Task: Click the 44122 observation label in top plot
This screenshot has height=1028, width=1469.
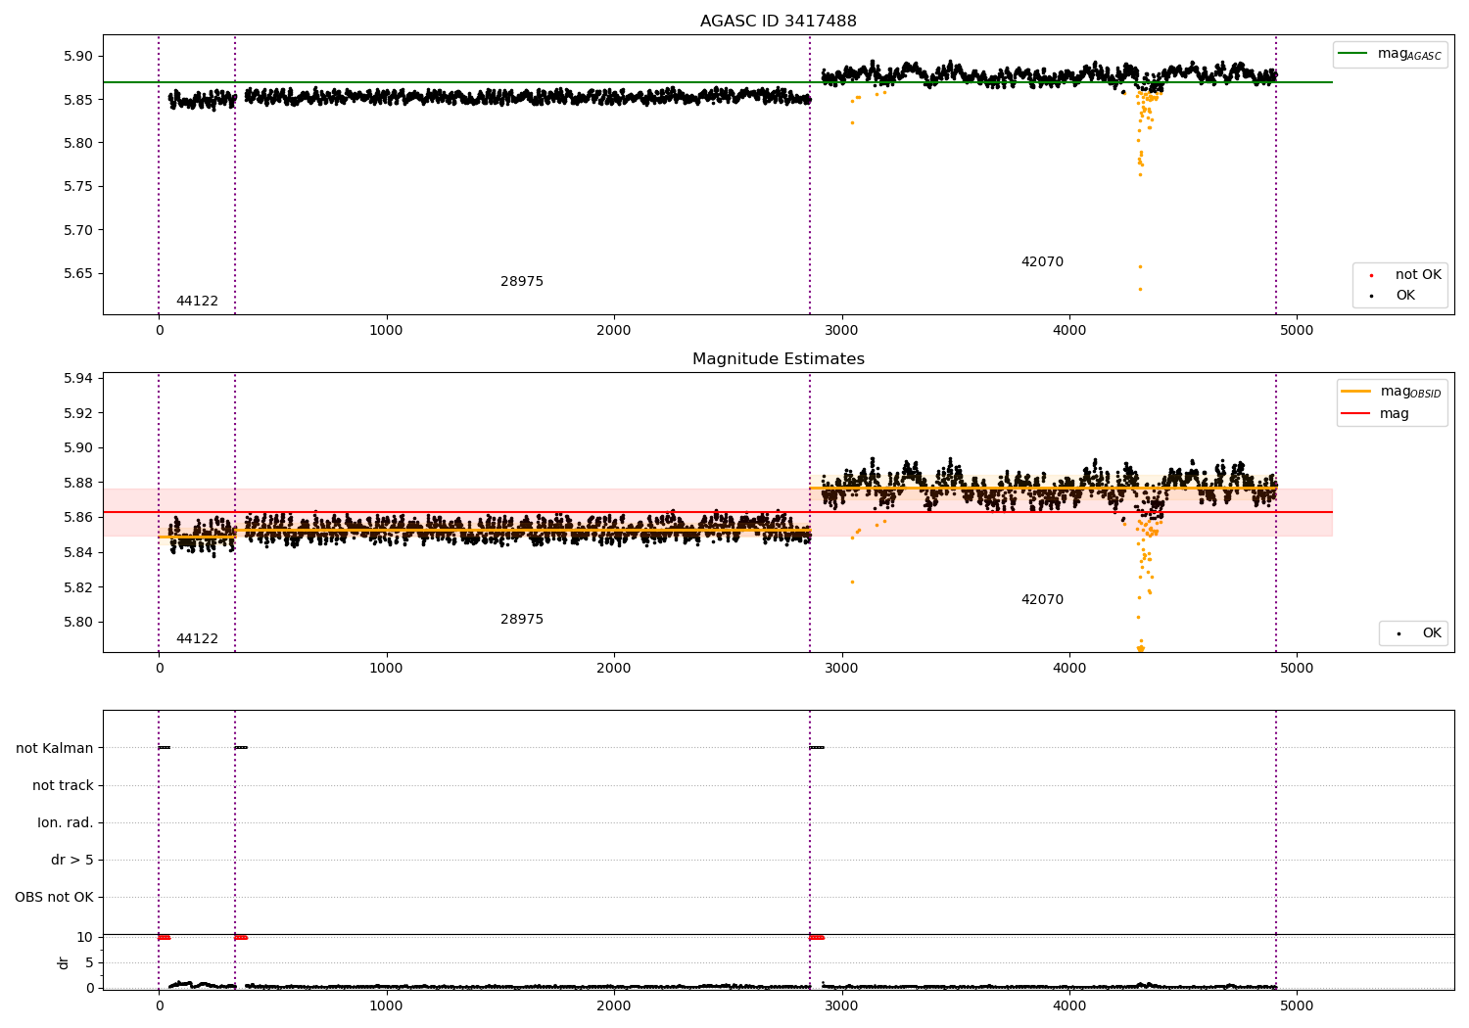Action: tap(197, 302)
